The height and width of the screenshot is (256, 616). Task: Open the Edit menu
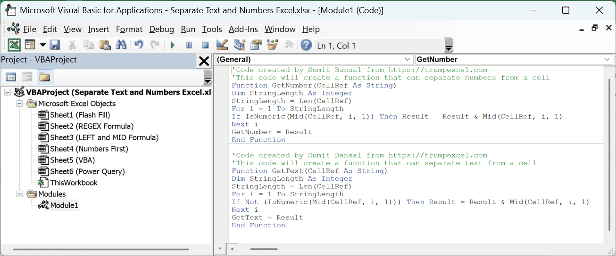click(x=50, y=29)
